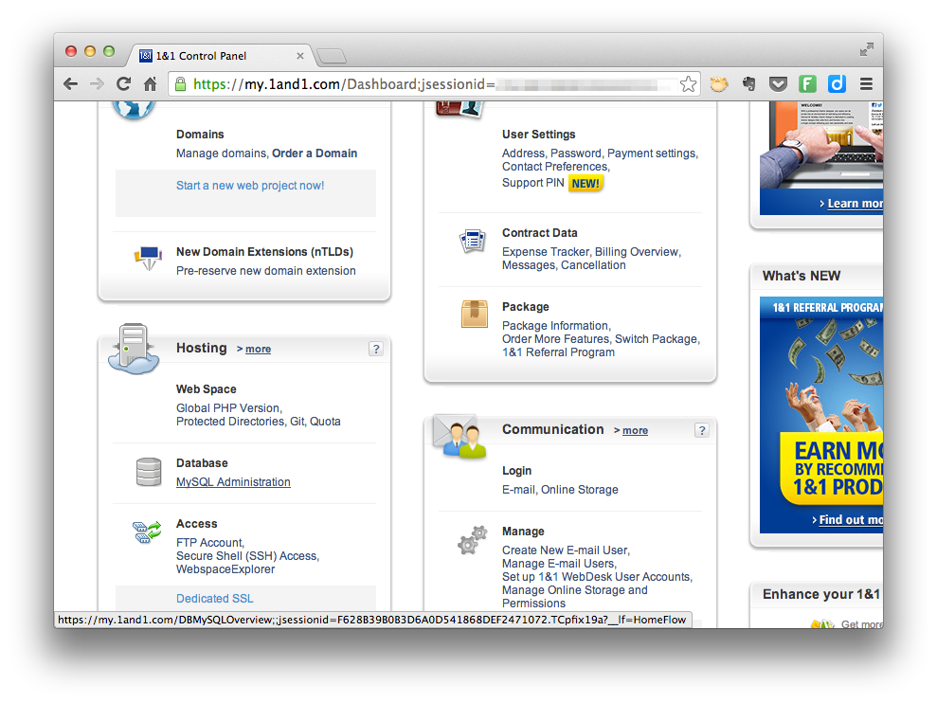Click the green SSL padlock icon
The height and width of the screenshot is (703, 937).
180,84
